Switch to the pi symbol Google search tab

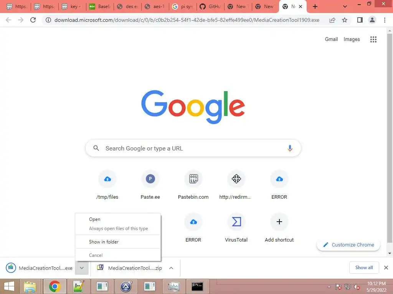pyautogui.click(x=182, y=7)
